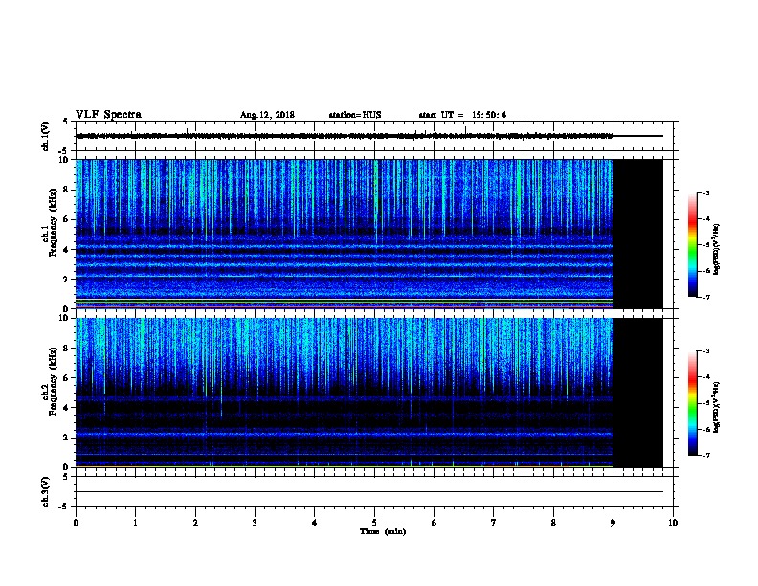The height and width of the screenshot is (586, 758).
Task: Select the ch.1 spectrogram panel
Action: pyautogui.click(x=369, y=234)
